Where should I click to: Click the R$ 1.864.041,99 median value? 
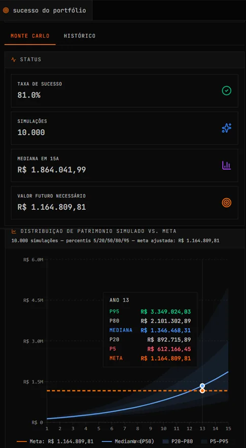click(x=52, y=170)
